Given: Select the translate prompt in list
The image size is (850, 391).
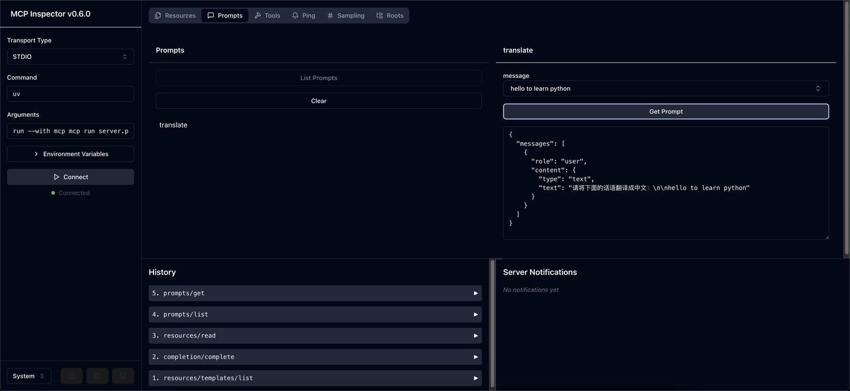Looking at the screenshot, I should click(x=174, y=125).
